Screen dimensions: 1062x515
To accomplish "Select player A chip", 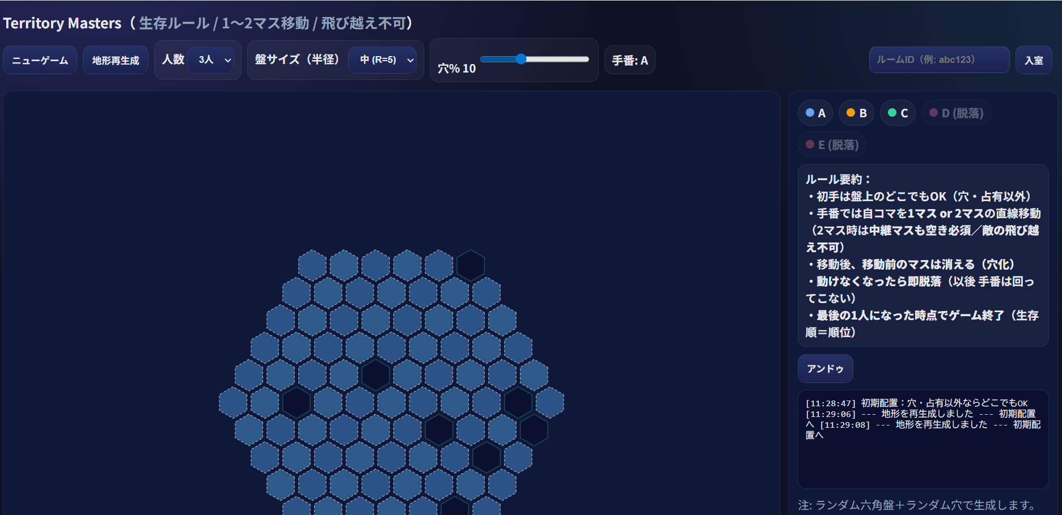I will point(815,113).
